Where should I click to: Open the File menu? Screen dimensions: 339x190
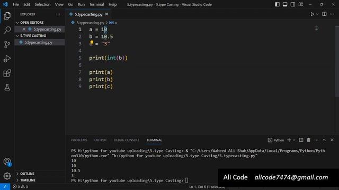tap(15, 4)
